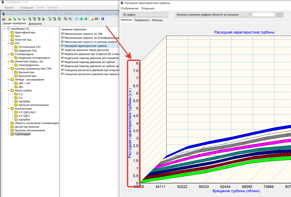
Task: Click the save floppy disk toolbar icon
Action: pos(4,19)
